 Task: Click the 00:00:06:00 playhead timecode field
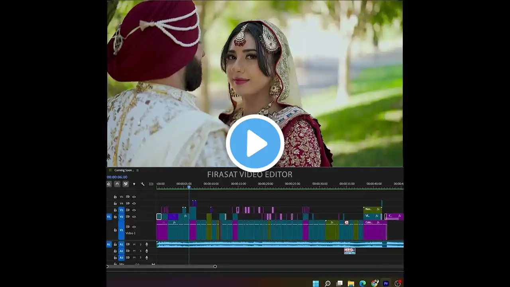tap(117, 177)
